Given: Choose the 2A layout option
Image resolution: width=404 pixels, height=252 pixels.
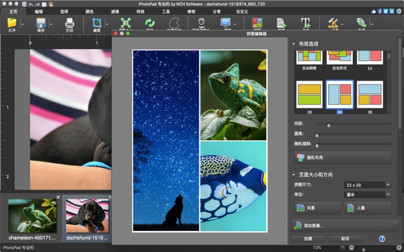Looking at the screenshot, I should click(x=370, y=57).
